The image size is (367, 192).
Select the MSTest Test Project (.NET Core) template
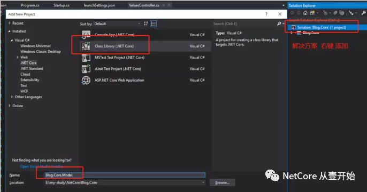[146, 58]
